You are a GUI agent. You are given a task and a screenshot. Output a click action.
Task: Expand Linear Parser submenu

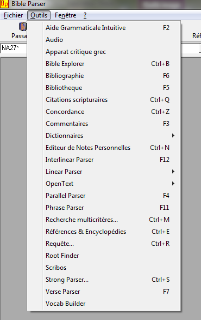104,172
